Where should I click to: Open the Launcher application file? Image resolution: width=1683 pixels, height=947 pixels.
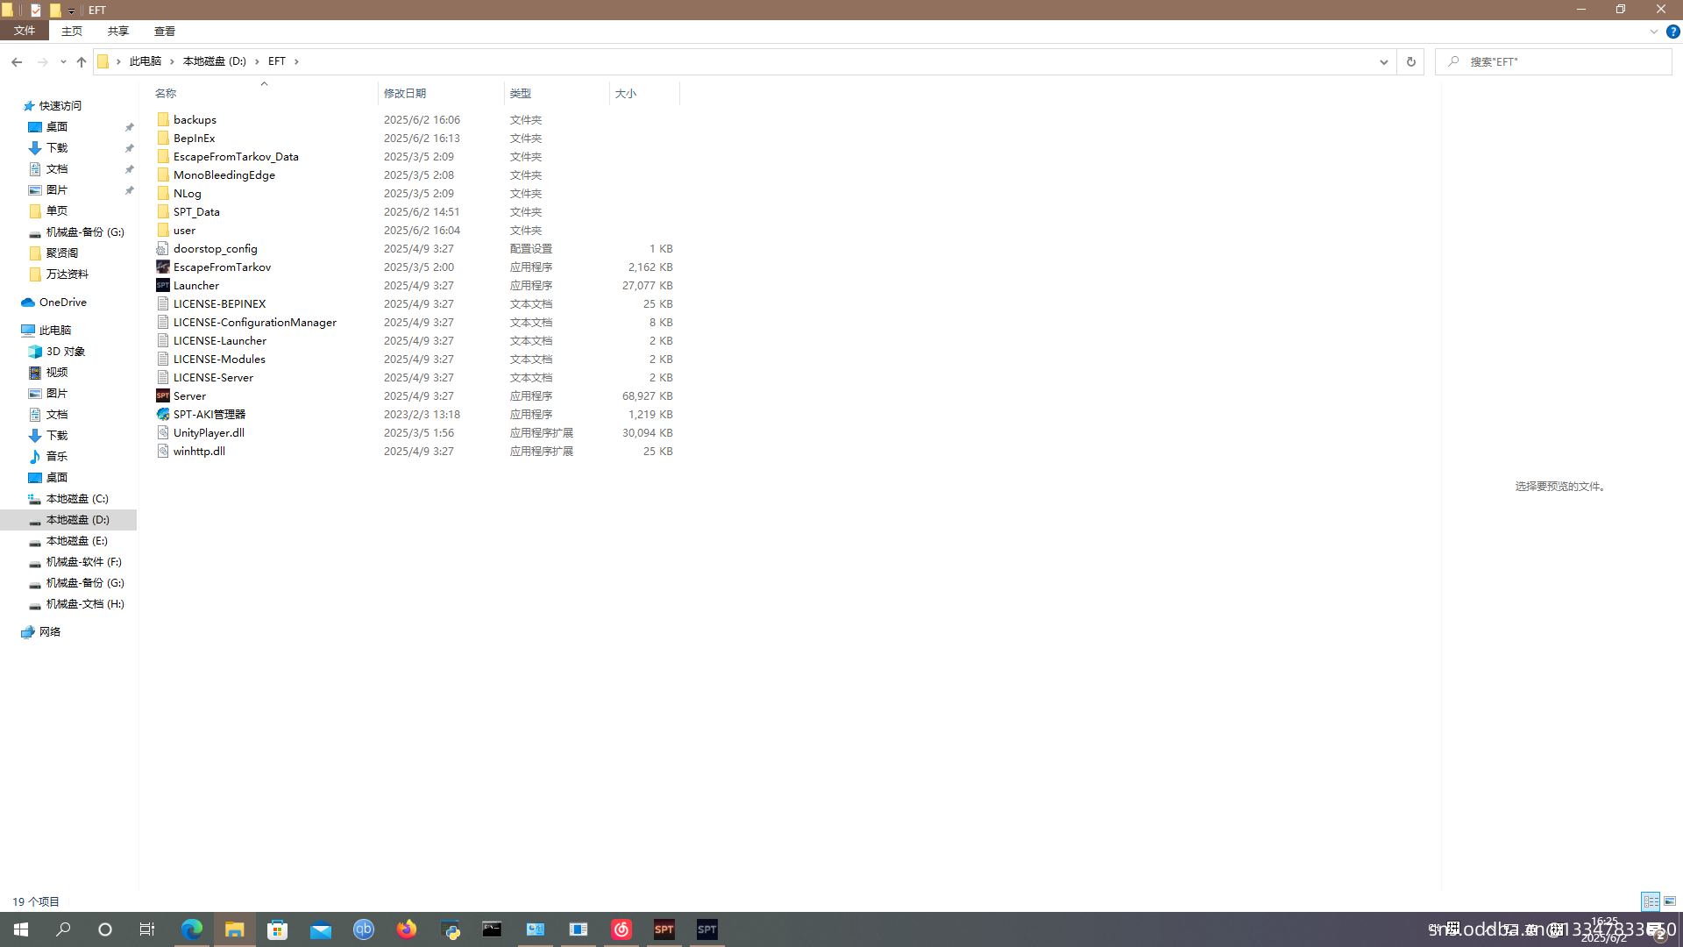[196, 285]
